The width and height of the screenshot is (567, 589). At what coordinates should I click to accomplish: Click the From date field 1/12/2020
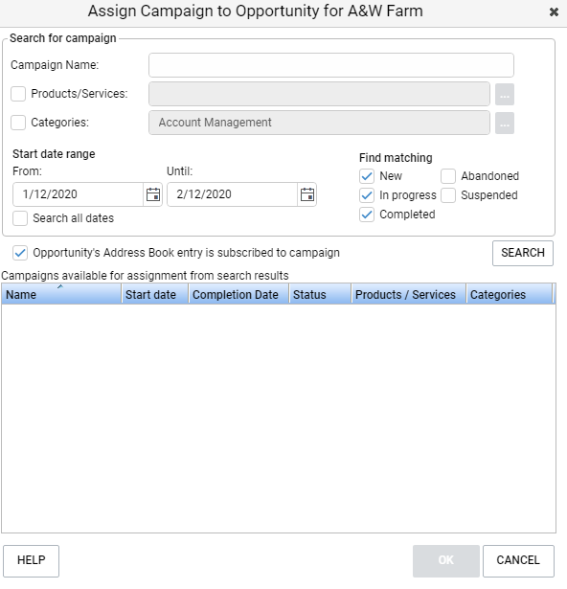pos(79,194)
